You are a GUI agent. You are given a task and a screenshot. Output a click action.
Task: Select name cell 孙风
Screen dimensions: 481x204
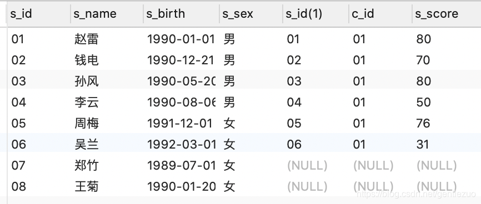click(87, 81)
